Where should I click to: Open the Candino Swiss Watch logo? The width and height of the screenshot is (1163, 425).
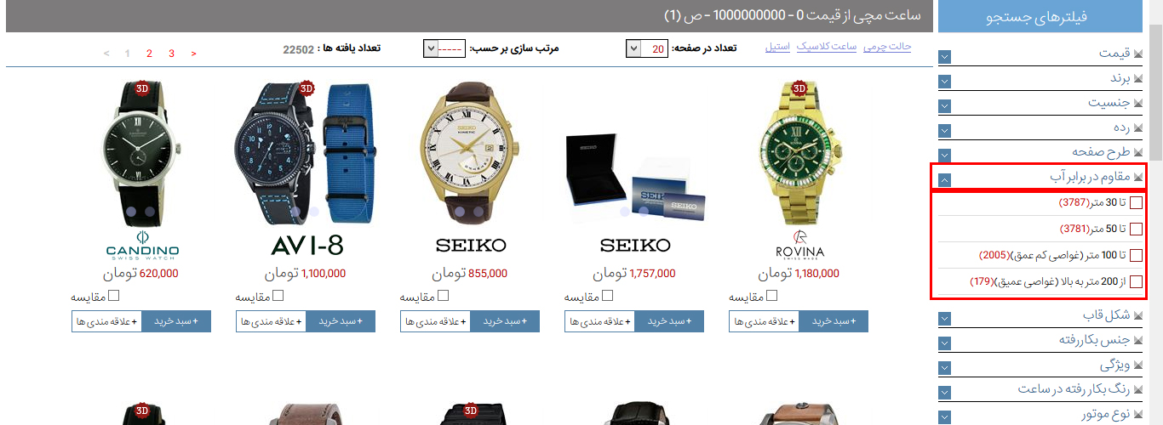142,245
